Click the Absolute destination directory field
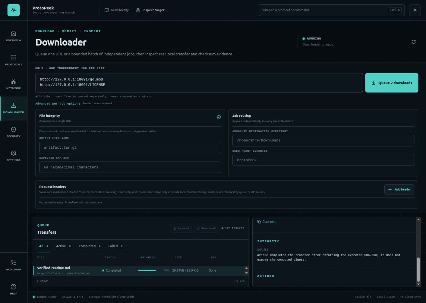 [x=323, y=140]
